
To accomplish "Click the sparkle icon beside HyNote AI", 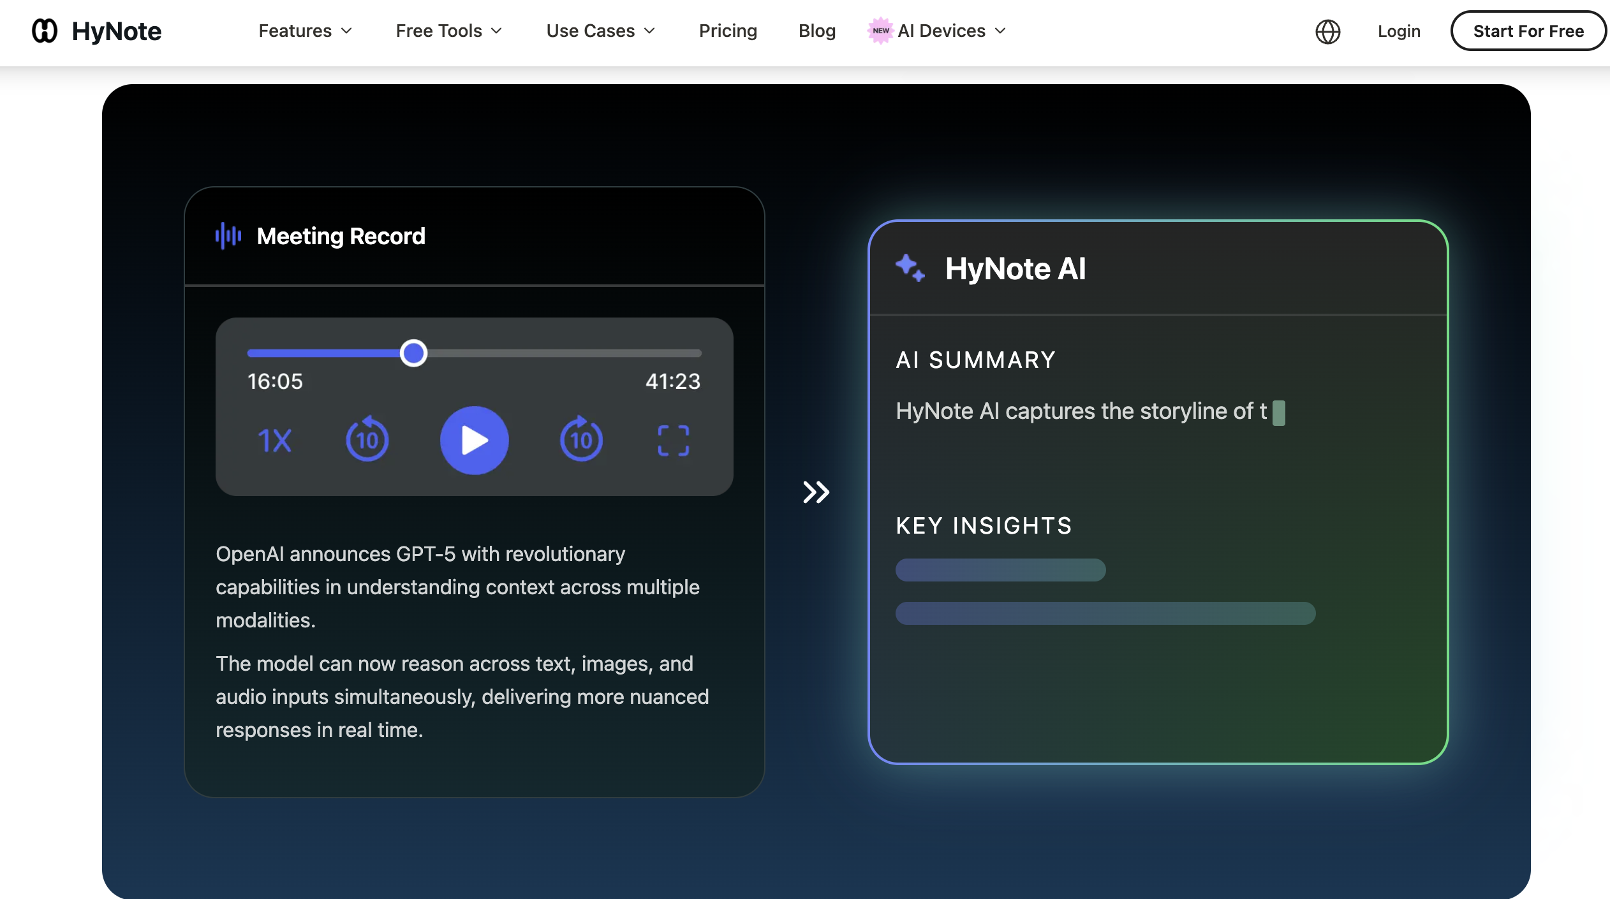I will point(910,268).
